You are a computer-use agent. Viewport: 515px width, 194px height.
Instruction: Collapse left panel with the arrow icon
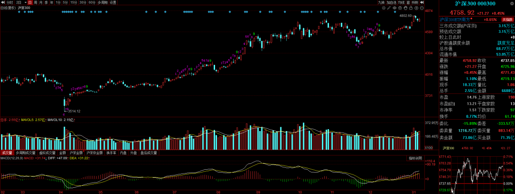(3, 2)
